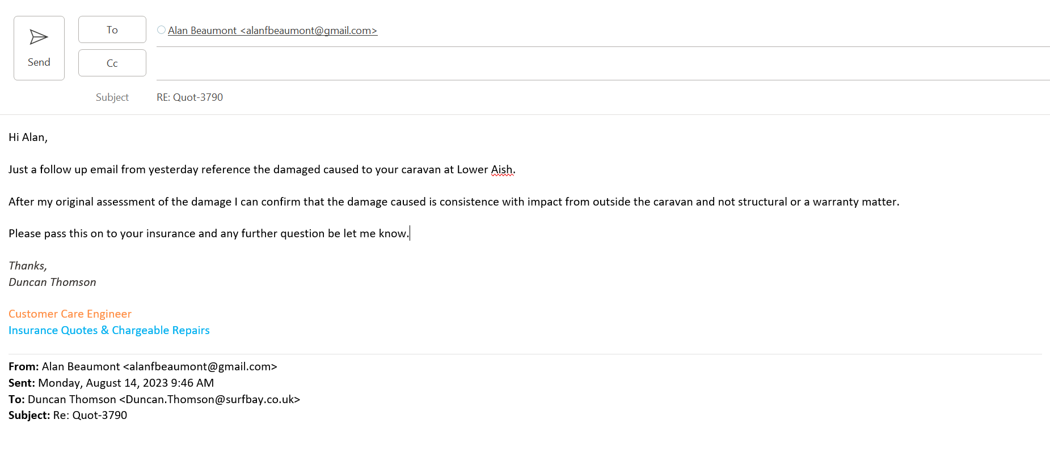Click the orange "Customer Care Engineer" title
Image resolution: width=1050 pixels, height=449 pixels.
(70, 314)
